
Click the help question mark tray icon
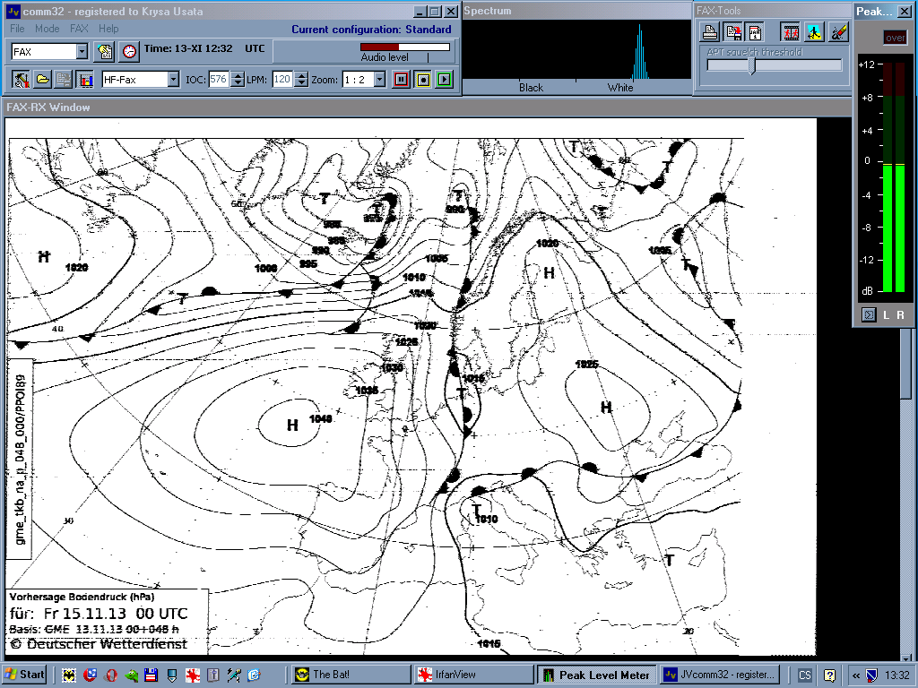[x=829, y=675]
